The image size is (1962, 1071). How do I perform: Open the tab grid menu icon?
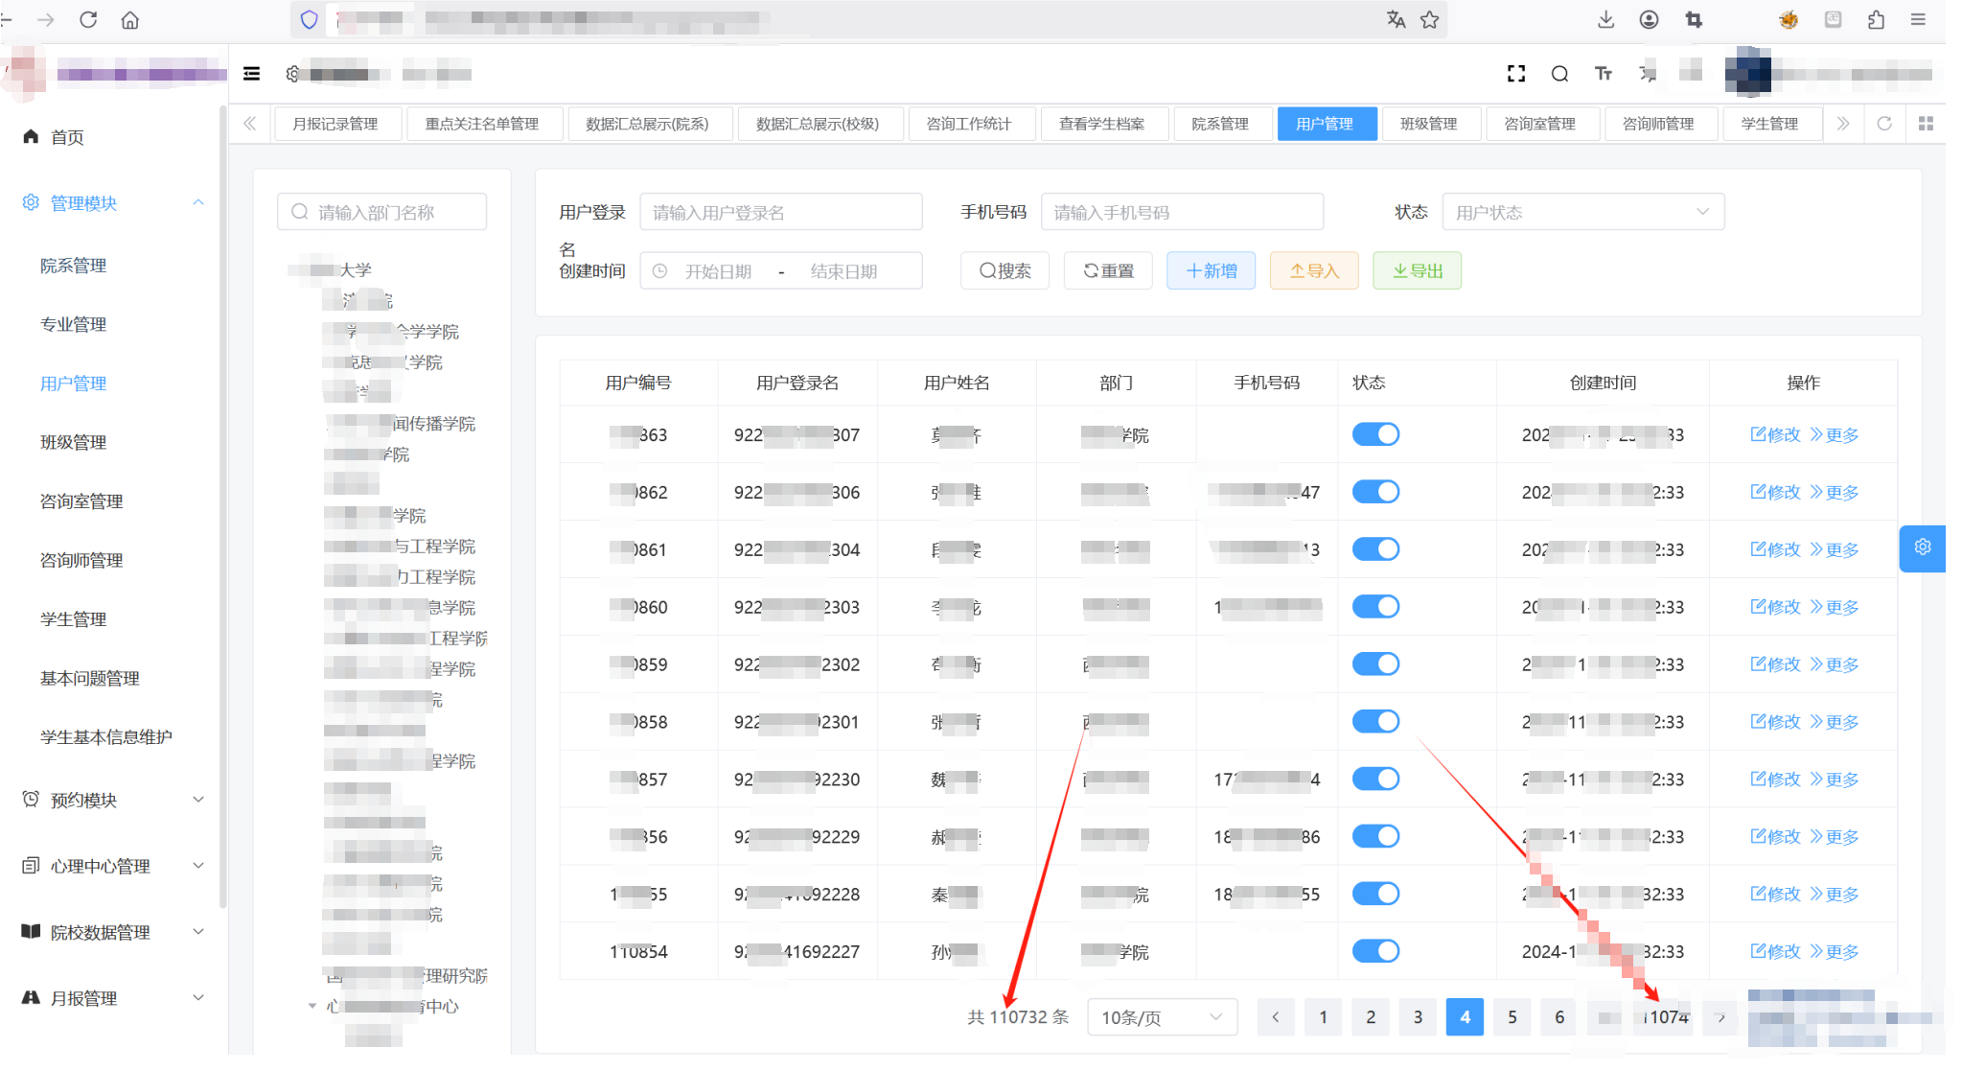click(x=1926, y=124)
